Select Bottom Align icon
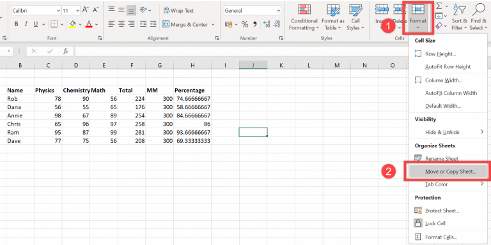 131,10
